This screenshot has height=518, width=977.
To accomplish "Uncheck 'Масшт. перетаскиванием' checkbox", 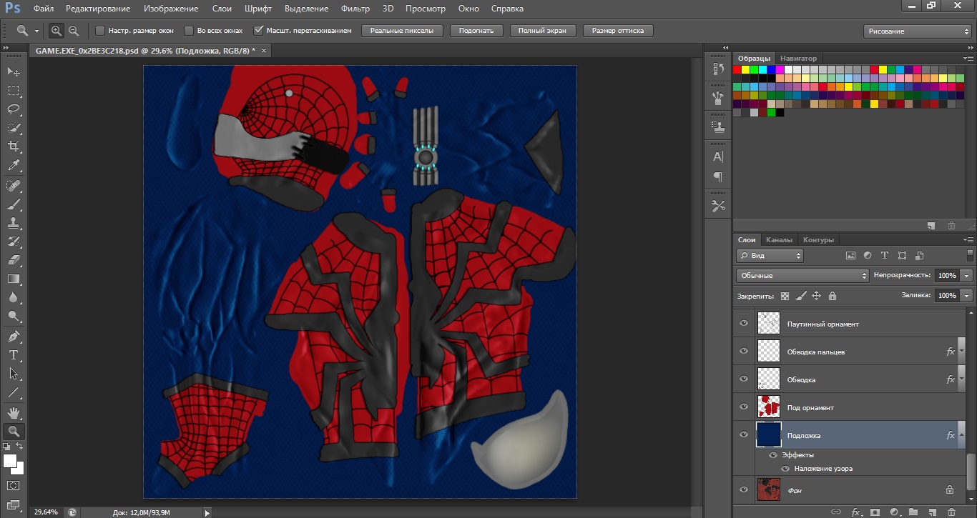I will [259, 31].
